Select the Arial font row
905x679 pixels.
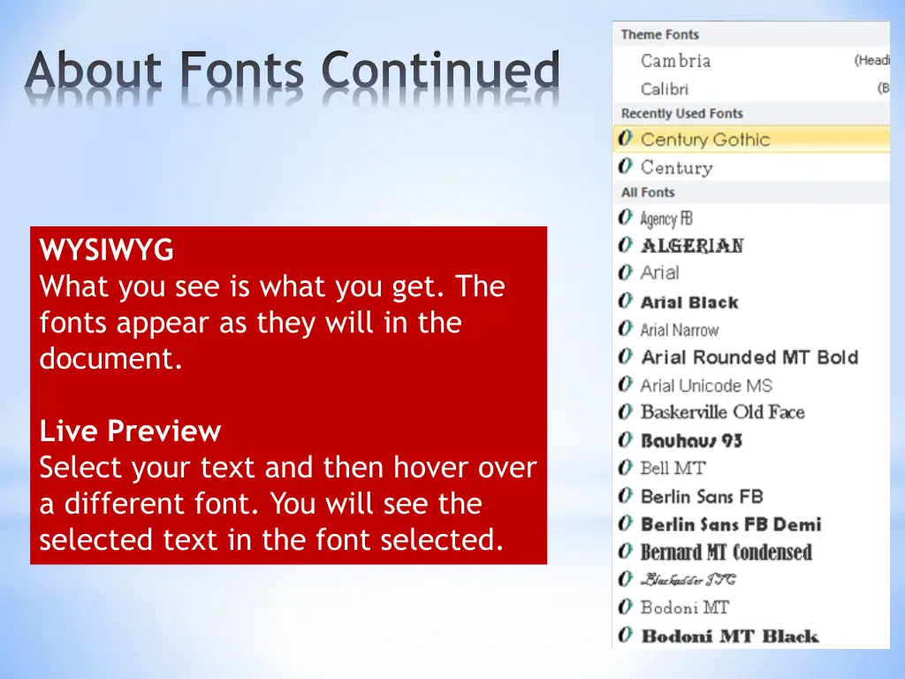pyautogui.click(x=751, y=272)
